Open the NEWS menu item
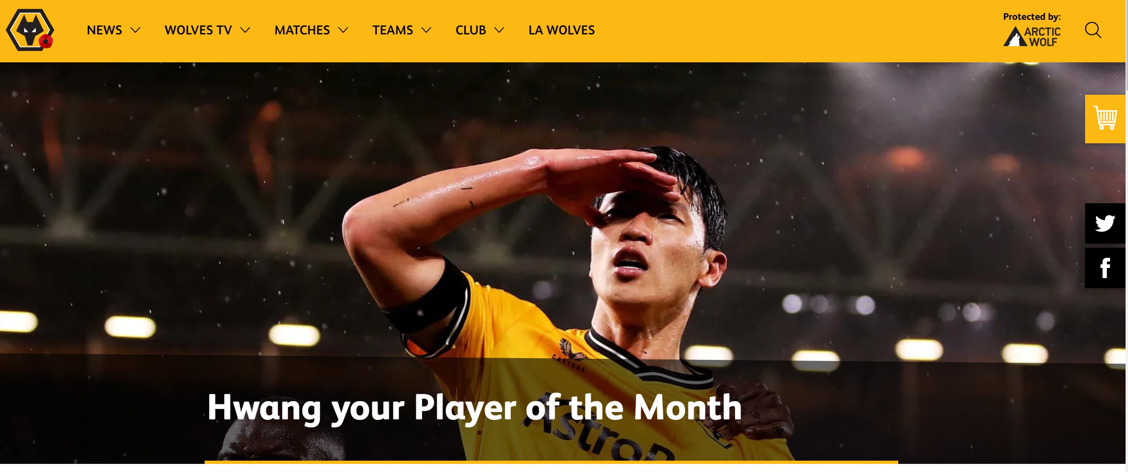The image size is (1128, 472). pyautogui.click(x=104, y=30)
